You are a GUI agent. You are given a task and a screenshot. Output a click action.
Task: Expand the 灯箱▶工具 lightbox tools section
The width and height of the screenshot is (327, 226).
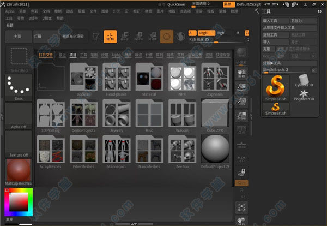point(290,63)
